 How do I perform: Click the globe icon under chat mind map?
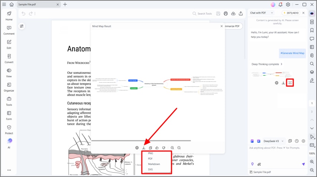[277, 83]
